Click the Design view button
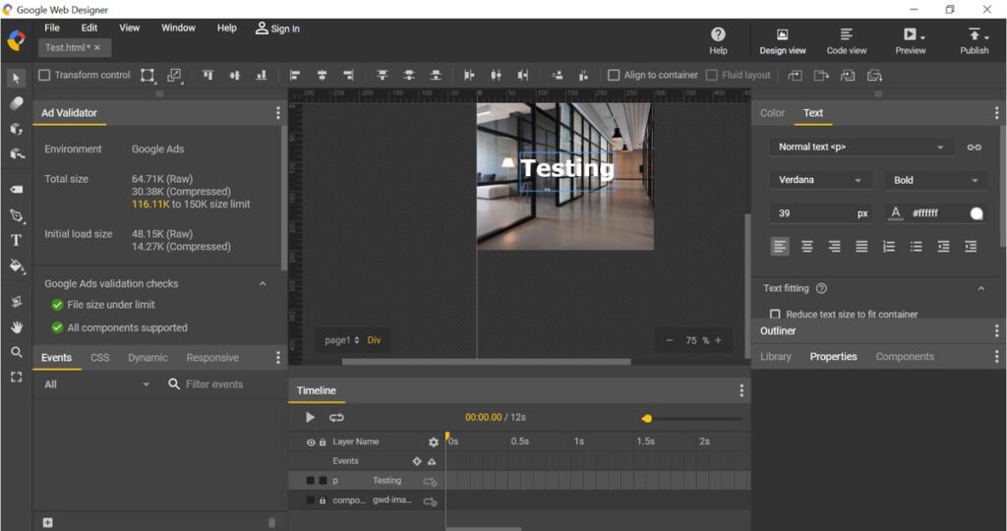 tap(782, 41)
